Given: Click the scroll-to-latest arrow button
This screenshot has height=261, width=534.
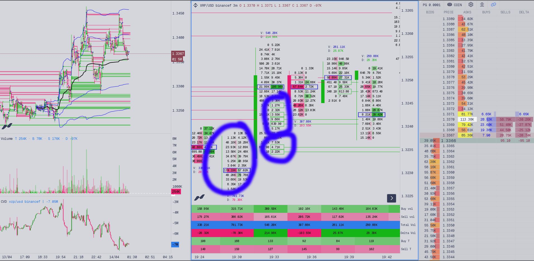Looking at the screenshot, I should pos(392,198).
